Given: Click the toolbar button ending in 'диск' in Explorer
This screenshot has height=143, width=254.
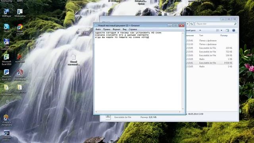Looking at the screenshot, I should [x=191, y=30].
